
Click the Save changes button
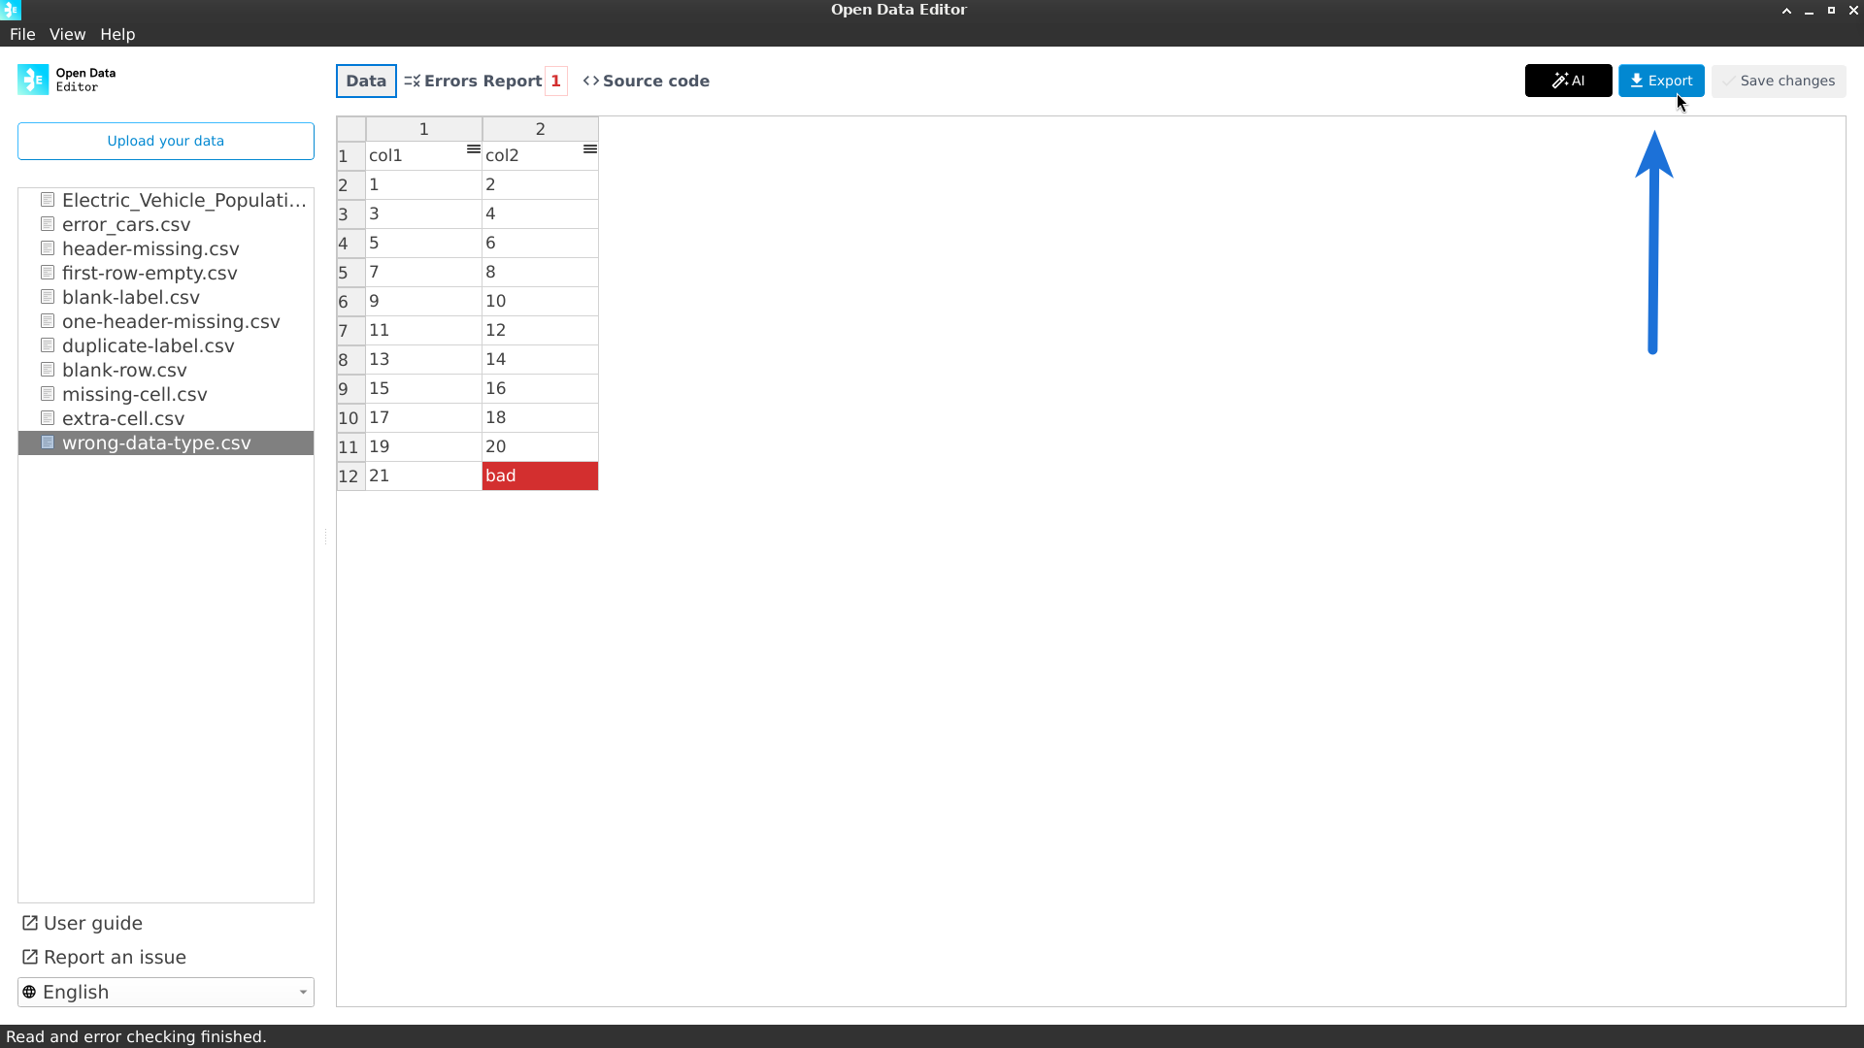coord(1778,81)
